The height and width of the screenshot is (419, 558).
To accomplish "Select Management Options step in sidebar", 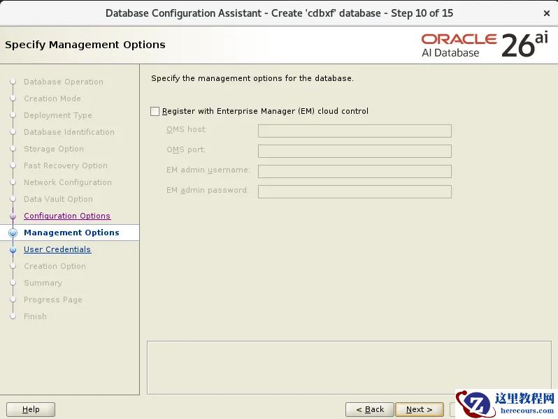I will (x=71, y=233).
